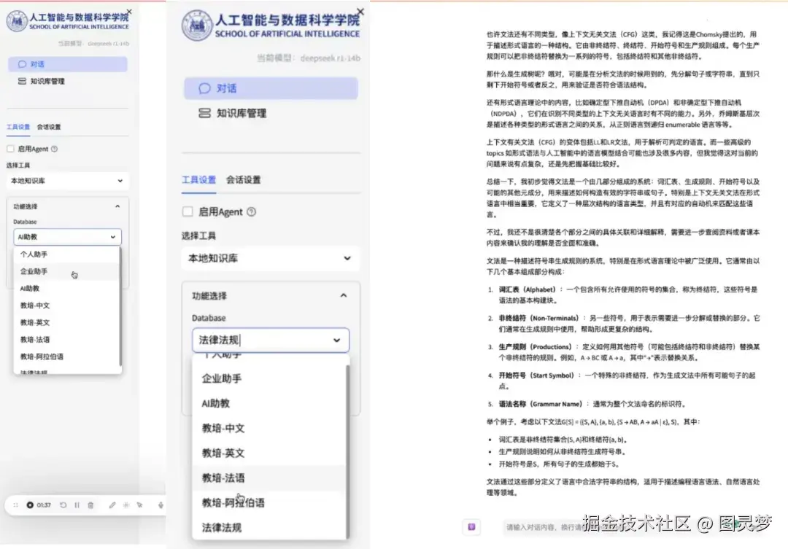Stop recording via the black record icon
The width and height of the screenshot is (788, 549).
click(30, 505)
